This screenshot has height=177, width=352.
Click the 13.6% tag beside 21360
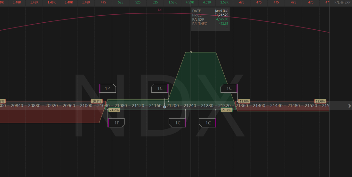[244, 101]
